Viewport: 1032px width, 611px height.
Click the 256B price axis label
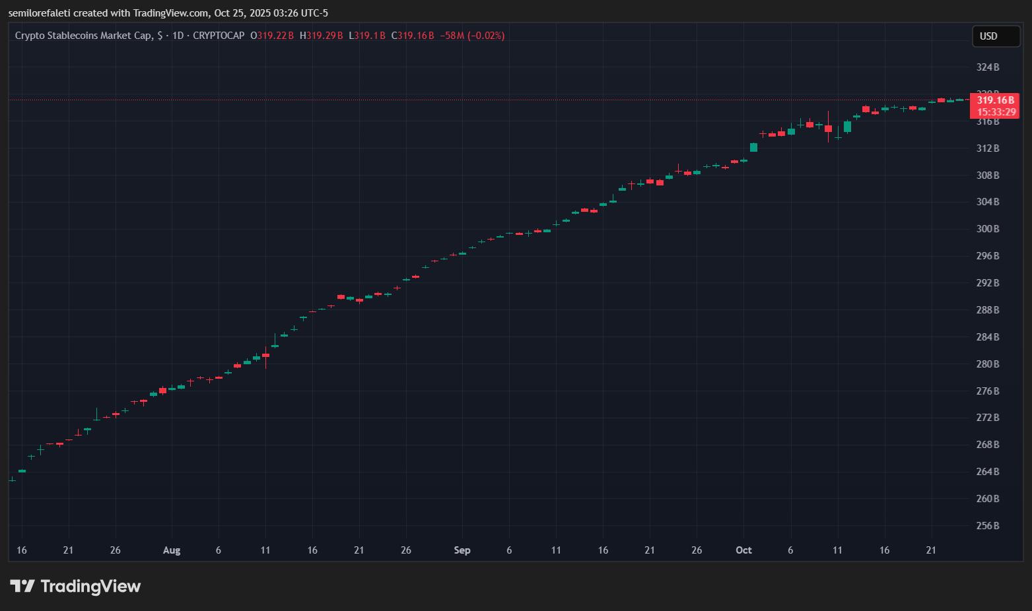[988, 526]
